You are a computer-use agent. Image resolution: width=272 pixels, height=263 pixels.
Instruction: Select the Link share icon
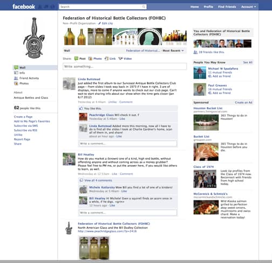(x=106, y=59)
